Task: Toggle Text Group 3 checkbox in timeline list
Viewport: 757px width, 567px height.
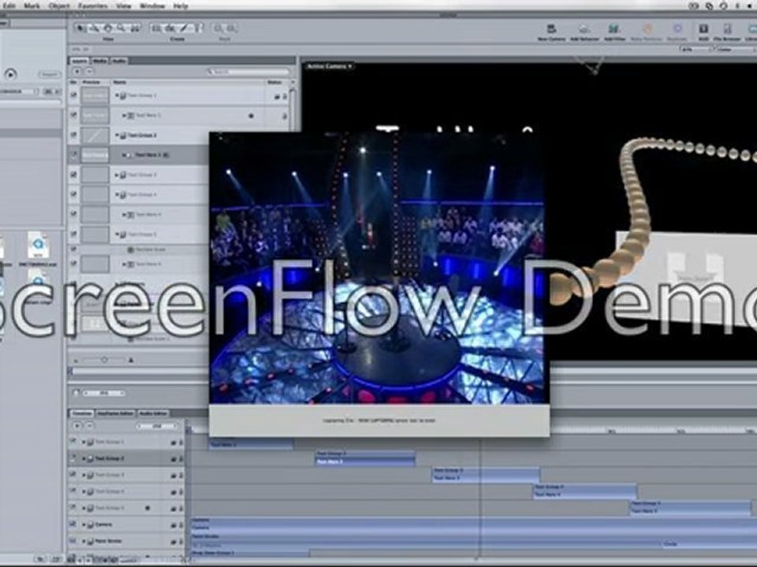Action: (x=73, y=475)
